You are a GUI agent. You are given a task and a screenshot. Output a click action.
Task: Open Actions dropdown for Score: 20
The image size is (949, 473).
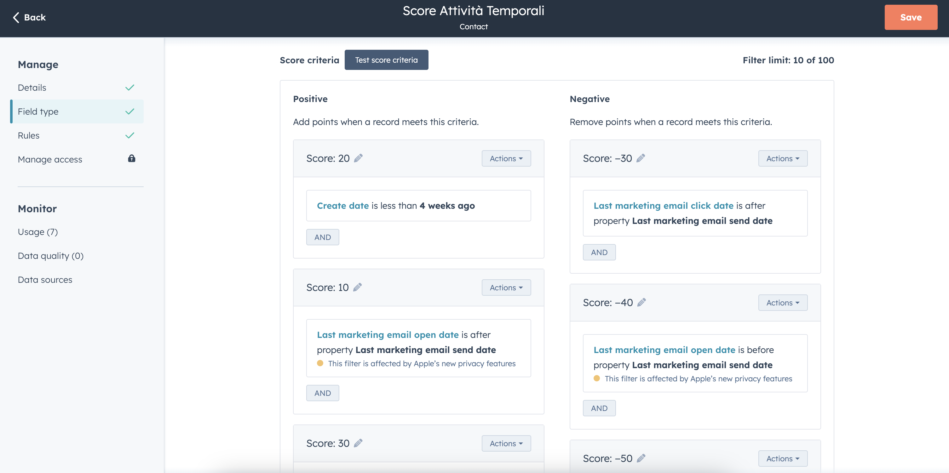[506, 158]
